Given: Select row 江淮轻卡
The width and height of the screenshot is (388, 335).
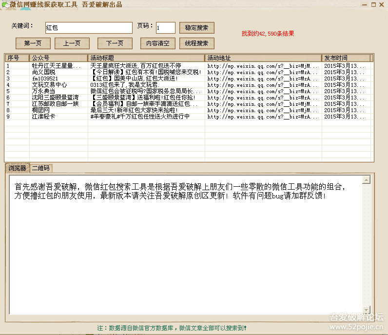Looking at the screenshot, I should [x=189, y=117].
